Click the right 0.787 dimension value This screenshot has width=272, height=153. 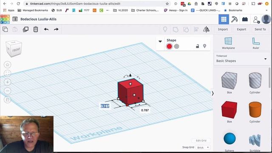click(x=145, y=110)
